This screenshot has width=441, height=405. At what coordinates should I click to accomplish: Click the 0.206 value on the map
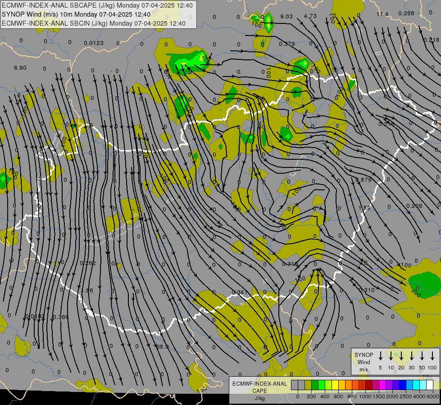tap(414, 206)
